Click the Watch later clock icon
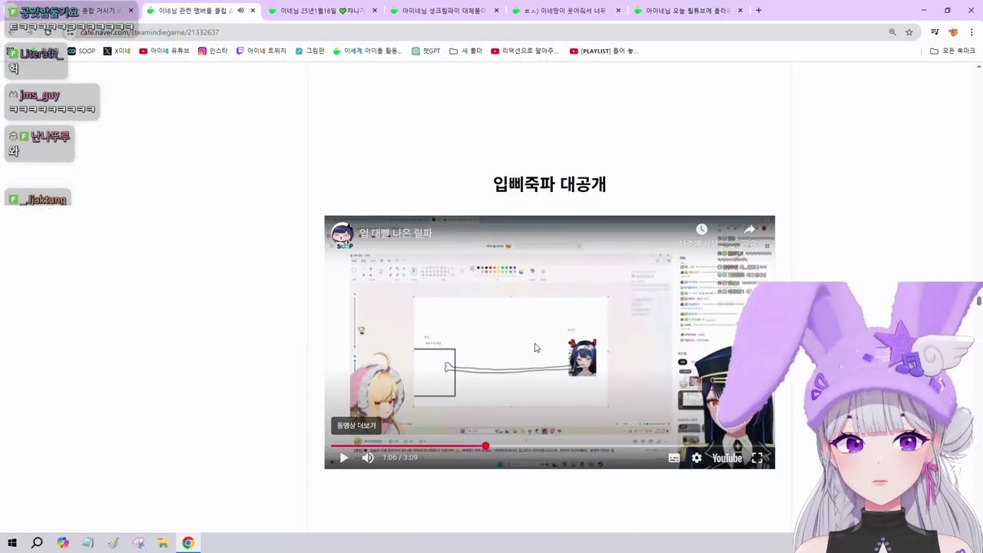Screen dimensions: 983x553 pyautogui.click(x=701, y=230)
